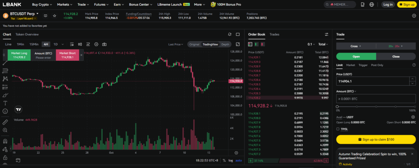Screen dimensions: 419x168
Task: Add BTCUSDT to favorites with star
Action: click(x=54, y=15)
